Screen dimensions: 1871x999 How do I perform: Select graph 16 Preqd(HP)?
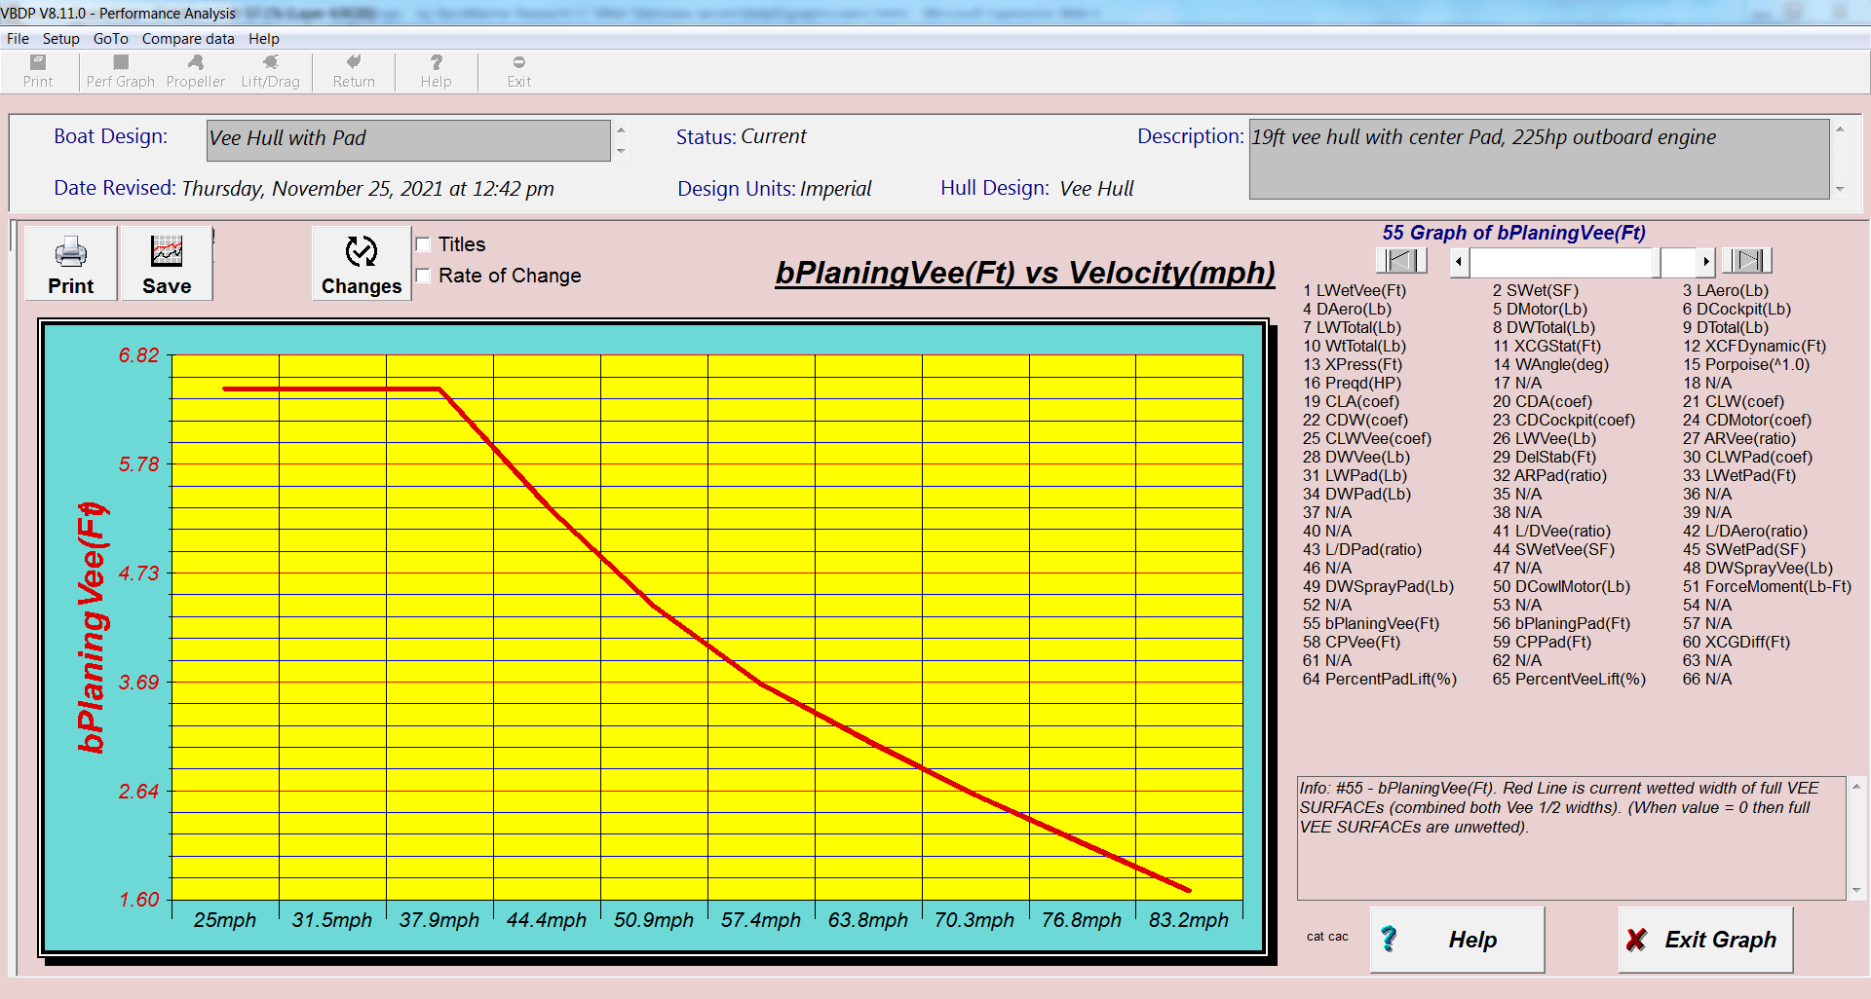1352,383
